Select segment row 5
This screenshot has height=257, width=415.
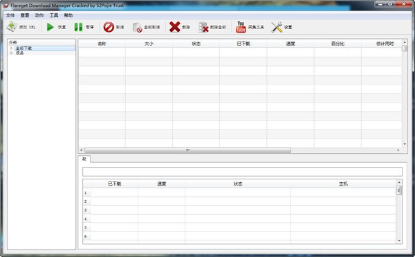[x=87, y=228]
